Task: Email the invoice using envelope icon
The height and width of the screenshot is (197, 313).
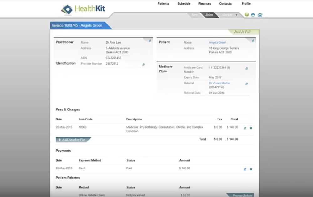Action: (260, 15)
